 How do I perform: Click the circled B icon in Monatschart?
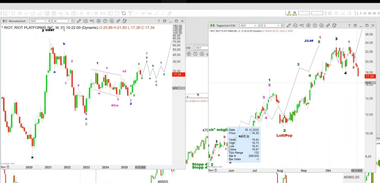tap(99, 21)
